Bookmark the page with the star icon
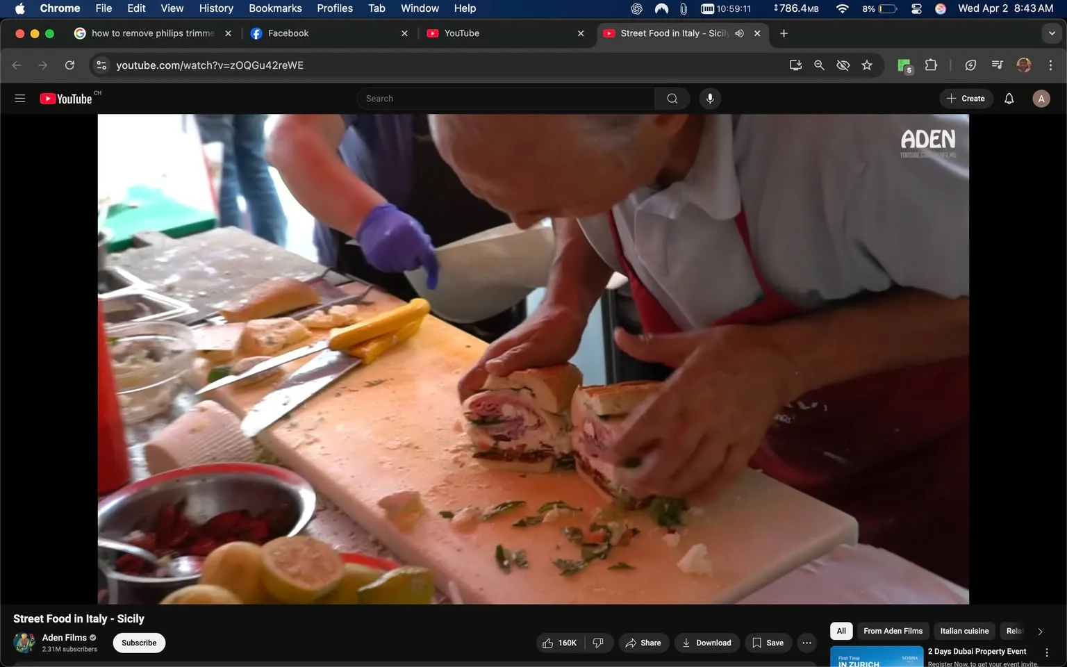This screenshot has width=1067, height=667. coord(866,65)
